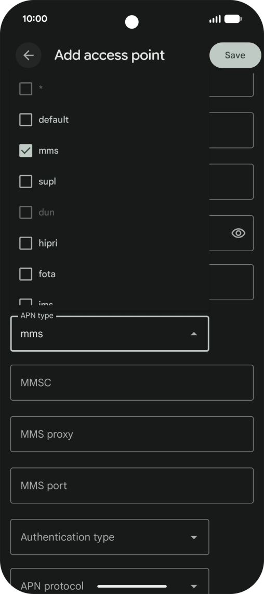Viewport: 264px width, 594px height.
Task: Select the asterisk wildcard checkbox
Action: 25,89
